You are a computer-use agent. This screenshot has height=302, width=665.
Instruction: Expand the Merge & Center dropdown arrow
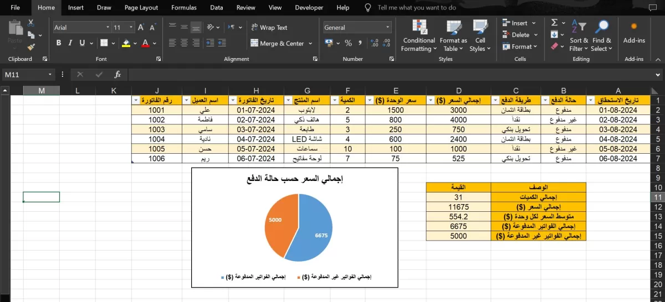click(x=310, y=44)
